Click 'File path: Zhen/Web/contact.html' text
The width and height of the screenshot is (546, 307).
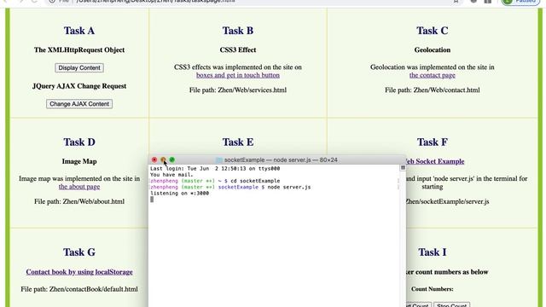point(433,90)
